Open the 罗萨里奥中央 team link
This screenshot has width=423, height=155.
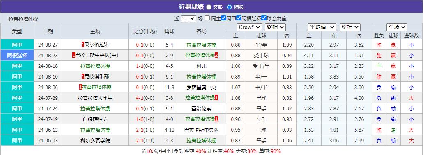click(202, 87)
